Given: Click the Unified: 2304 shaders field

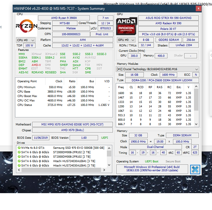Looking at the screenshot, I should pos(184,45).
